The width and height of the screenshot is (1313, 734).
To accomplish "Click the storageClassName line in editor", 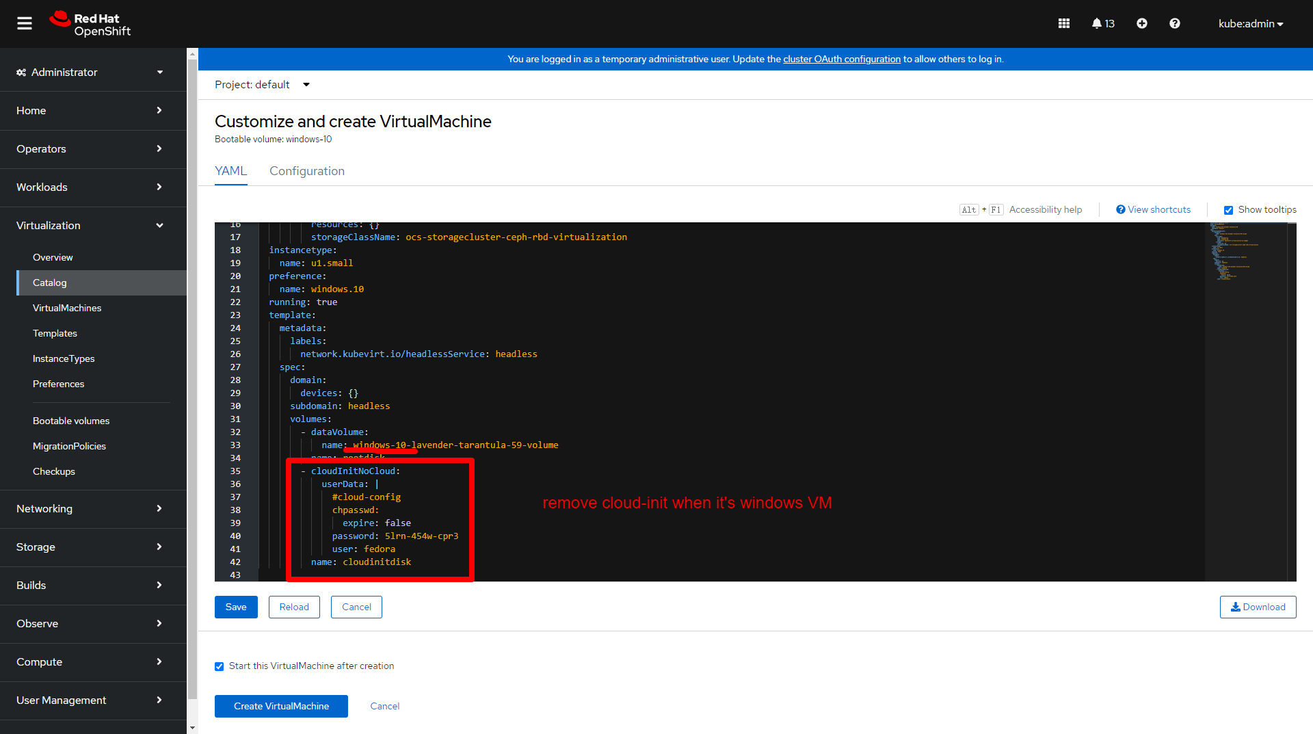I will [469, 237].
